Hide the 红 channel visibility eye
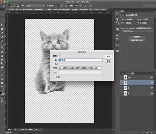The image size is (156, 134). 122,83
